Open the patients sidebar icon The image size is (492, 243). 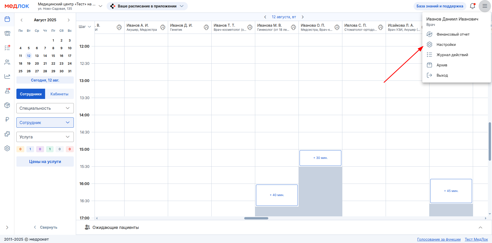[x=7, y=62]
